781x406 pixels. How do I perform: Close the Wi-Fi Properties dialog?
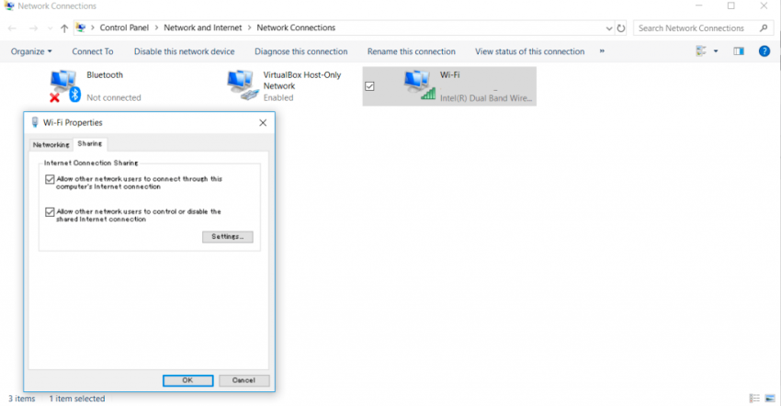(x=263, y=122)
